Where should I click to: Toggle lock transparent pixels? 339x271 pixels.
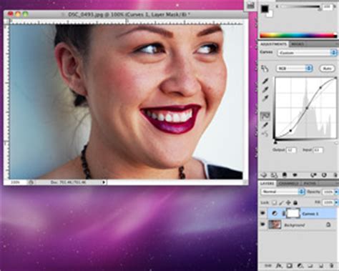tap(275, 203)
